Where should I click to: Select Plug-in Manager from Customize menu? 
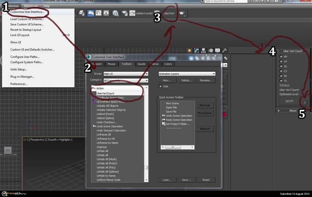pos(22,77)
